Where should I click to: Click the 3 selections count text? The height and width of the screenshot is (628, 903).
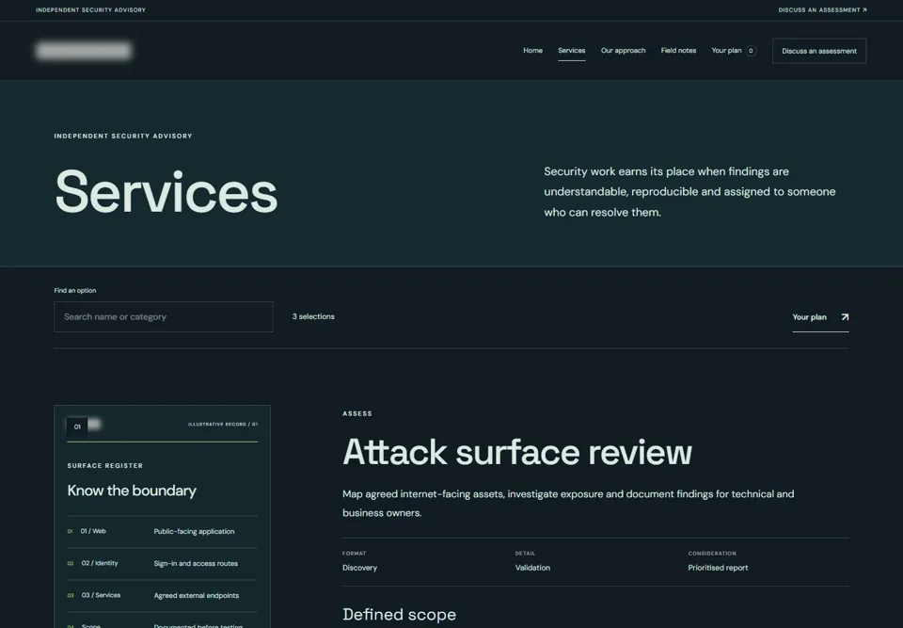313,316
